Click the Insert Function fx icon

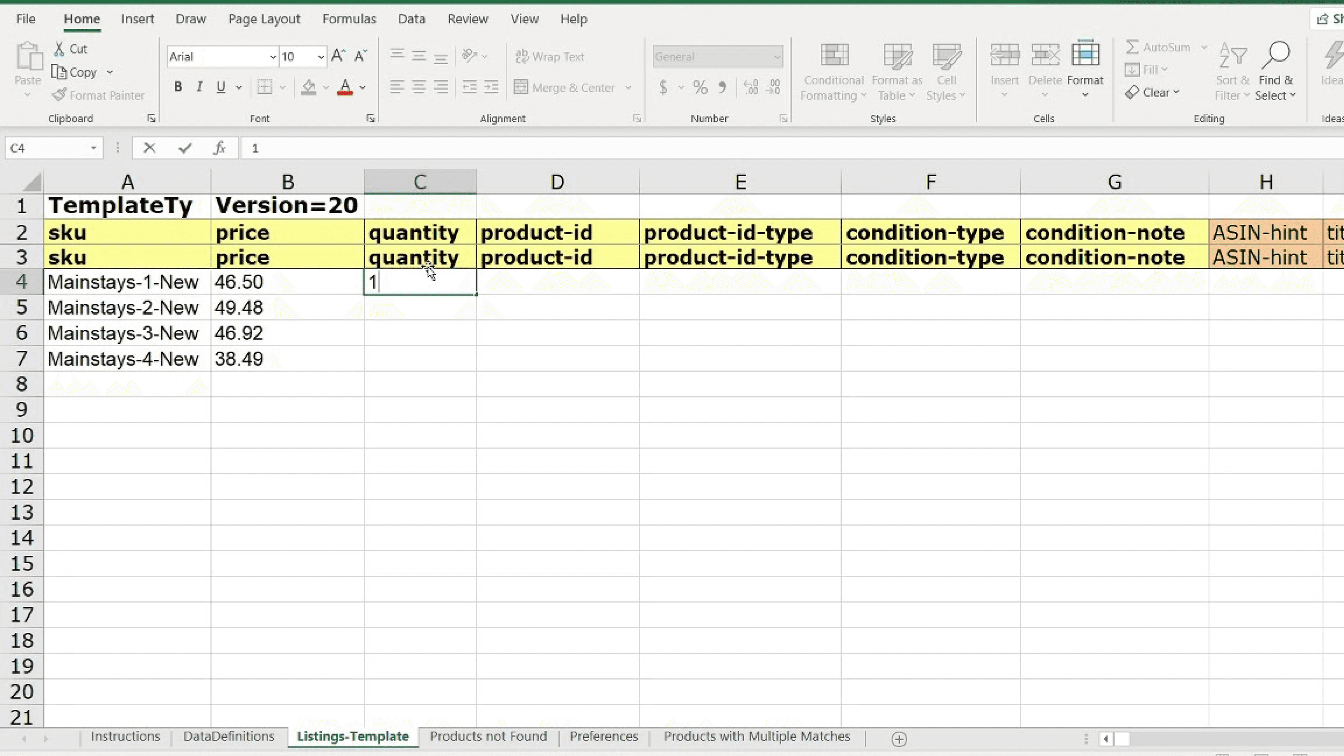point(220,148)
